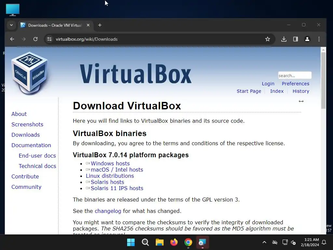Screen dimensions: 333x250
Task: Download the macOS / Intel hosts package
Action: [x=117, y=170]
